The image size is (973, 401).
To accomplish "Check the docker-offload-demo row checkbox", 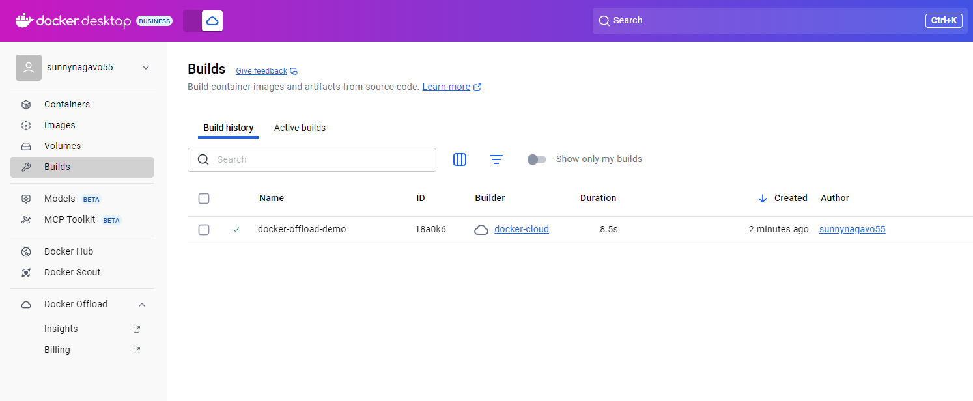I will point(204,230).
